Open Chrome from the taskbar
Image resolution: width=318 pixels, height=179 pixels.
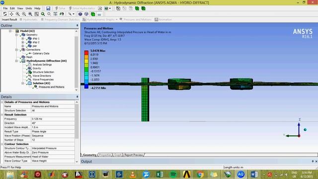(x=200, y=175)
